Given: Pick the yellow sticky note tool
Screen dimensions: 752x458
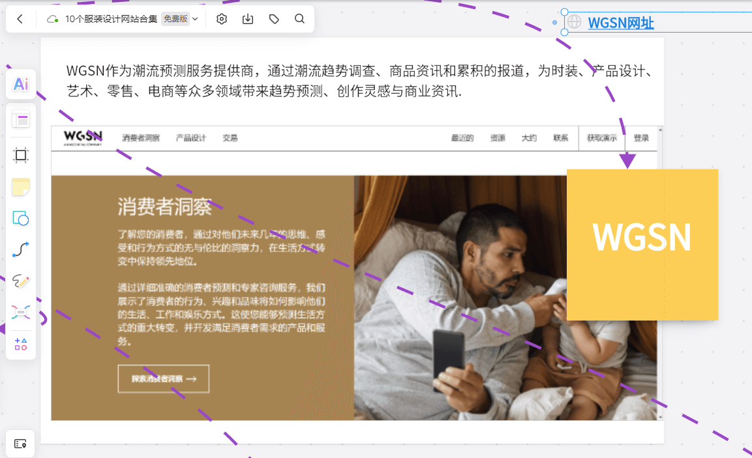Looking at the screenshot, I should (21, 187).
